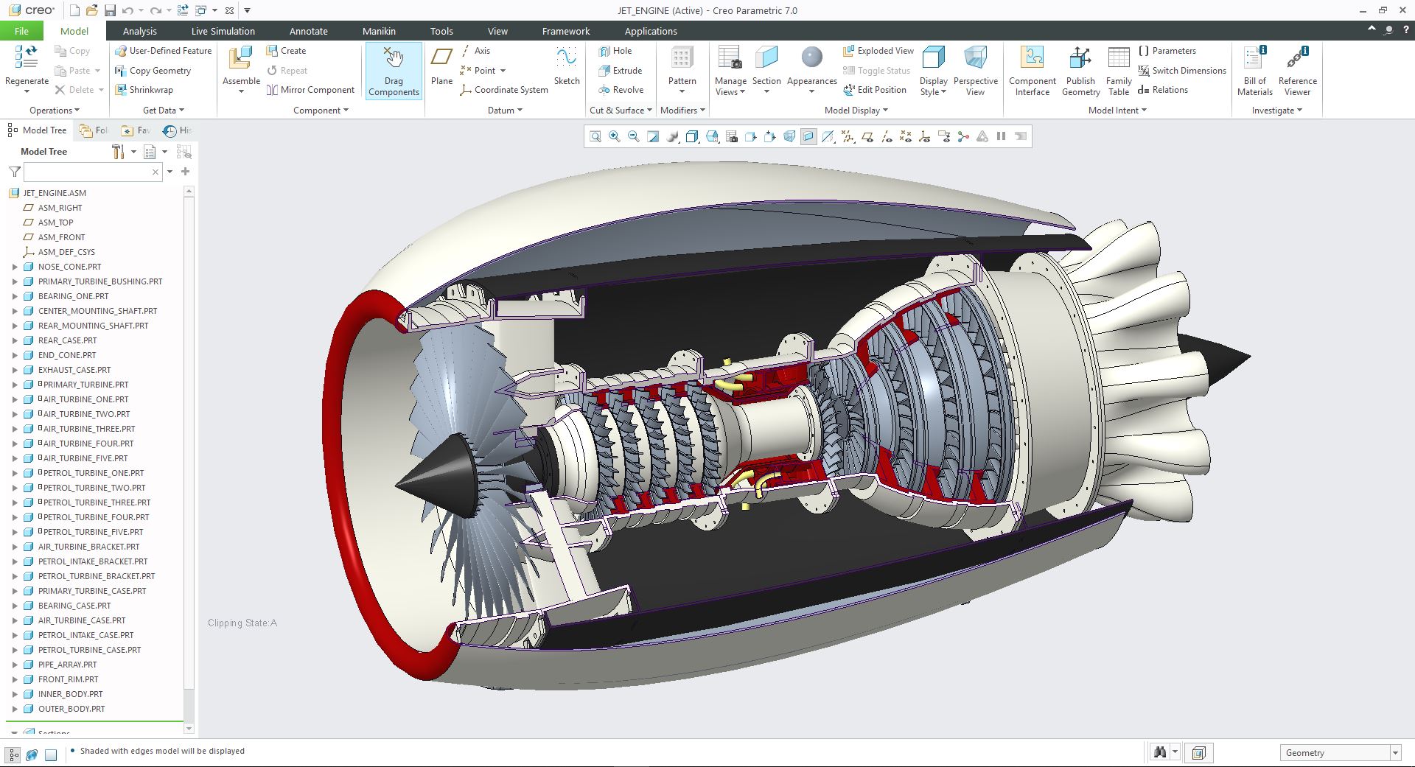Open the Sketch tool
1415x767 pixels.
[x=566, y=66]
